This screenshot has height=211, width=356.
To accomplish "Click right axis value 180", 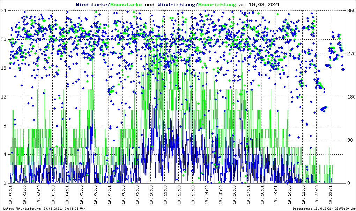I will click(351, 97).
